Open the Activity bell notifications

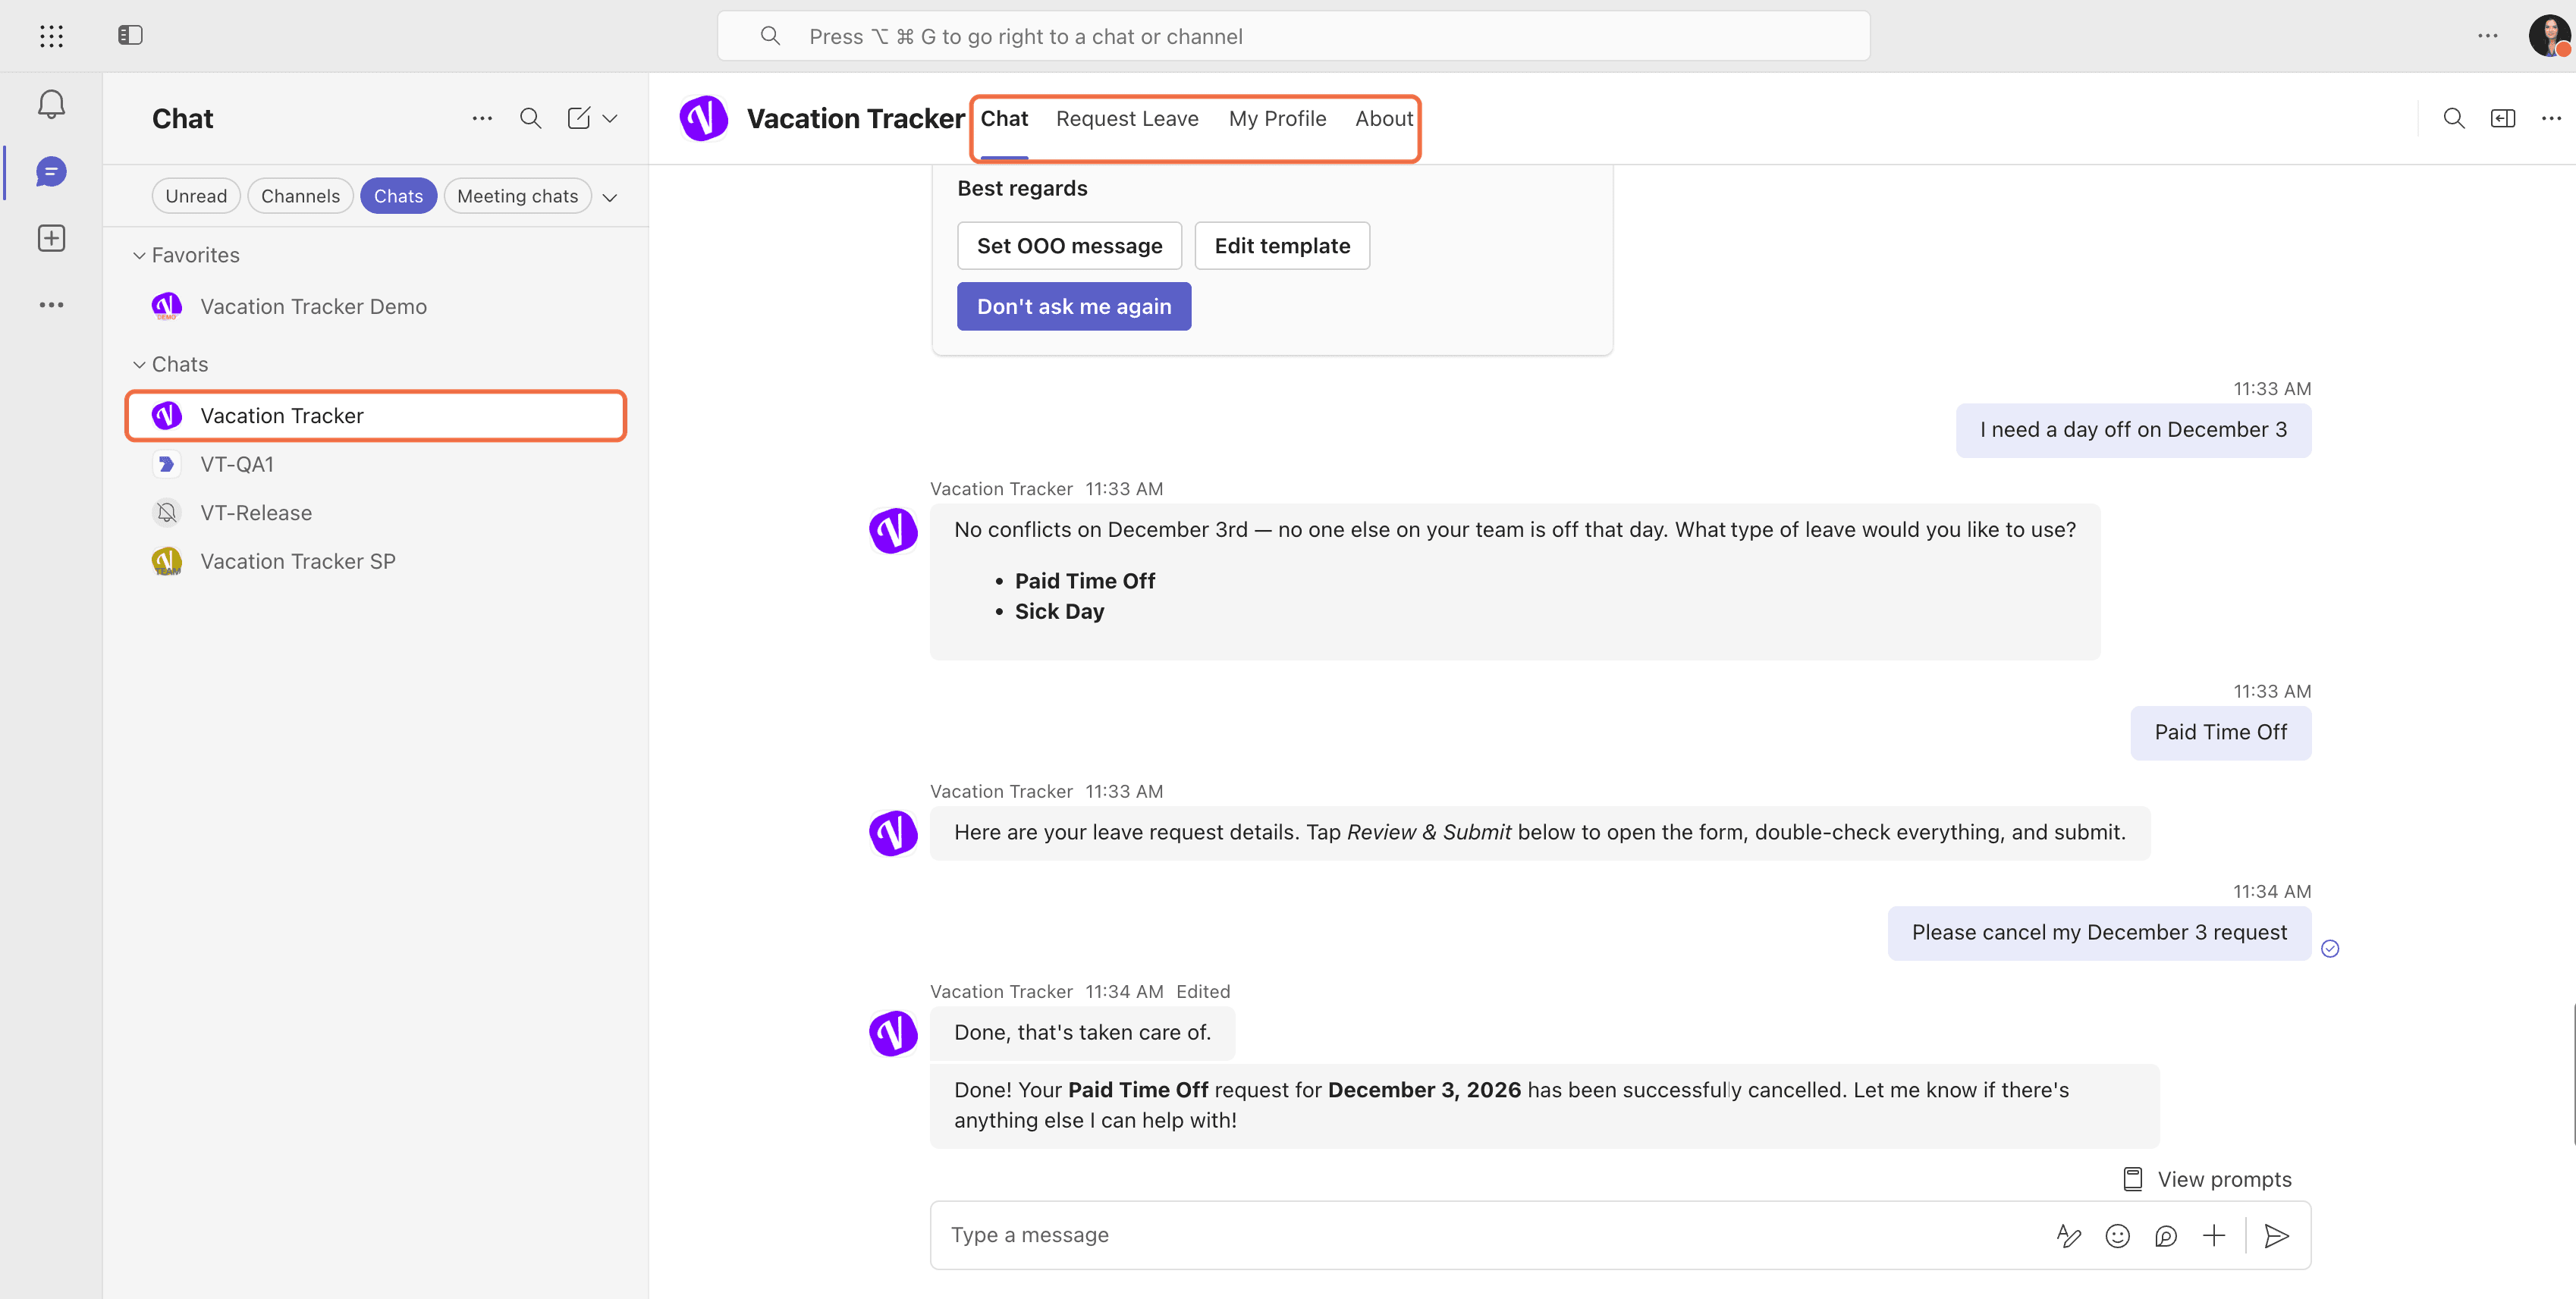point(51,104)
